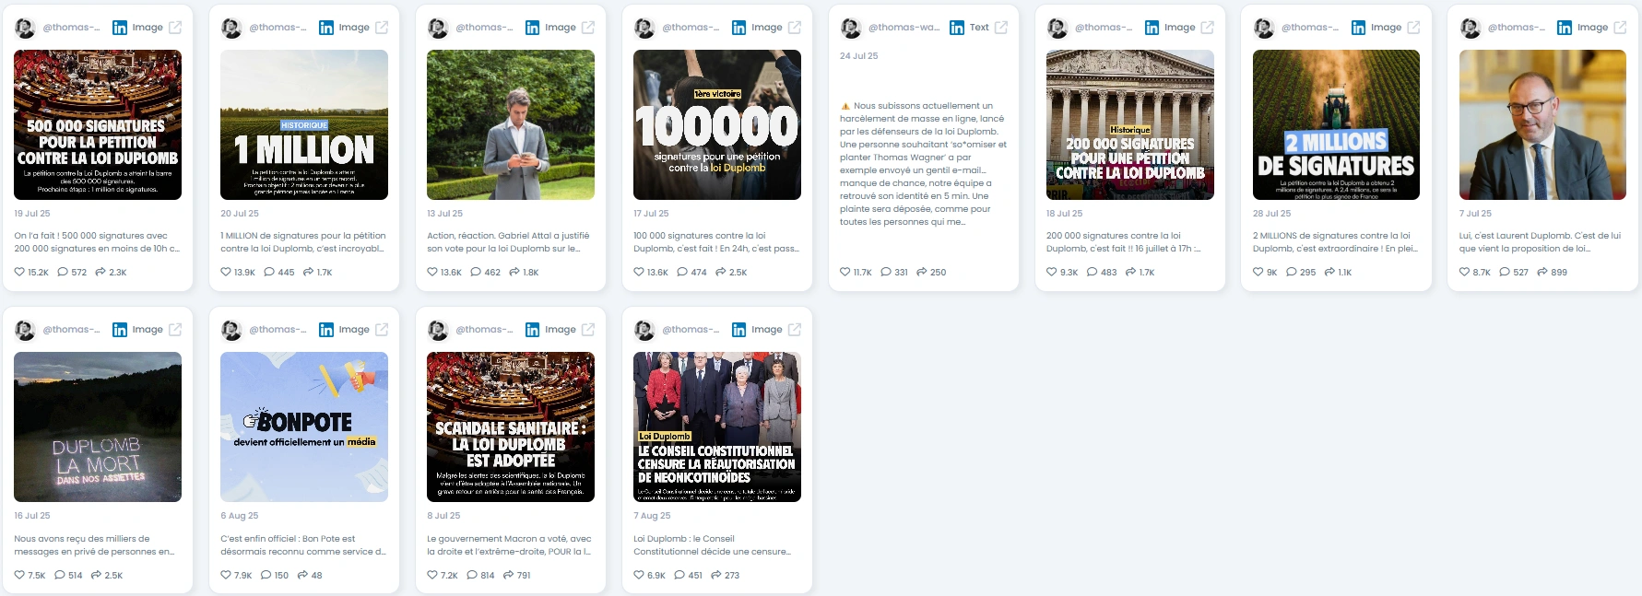Click @thomas username on the 8 Jul 25 post
1642x596 pixels.
(484, 330)
